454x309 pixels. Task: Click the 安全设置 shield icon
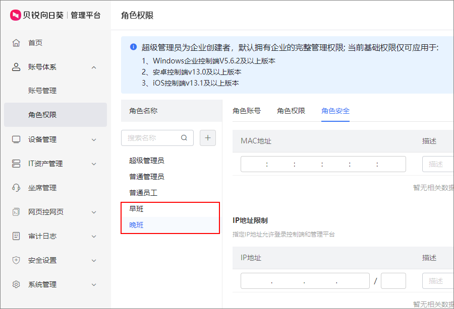16,260
